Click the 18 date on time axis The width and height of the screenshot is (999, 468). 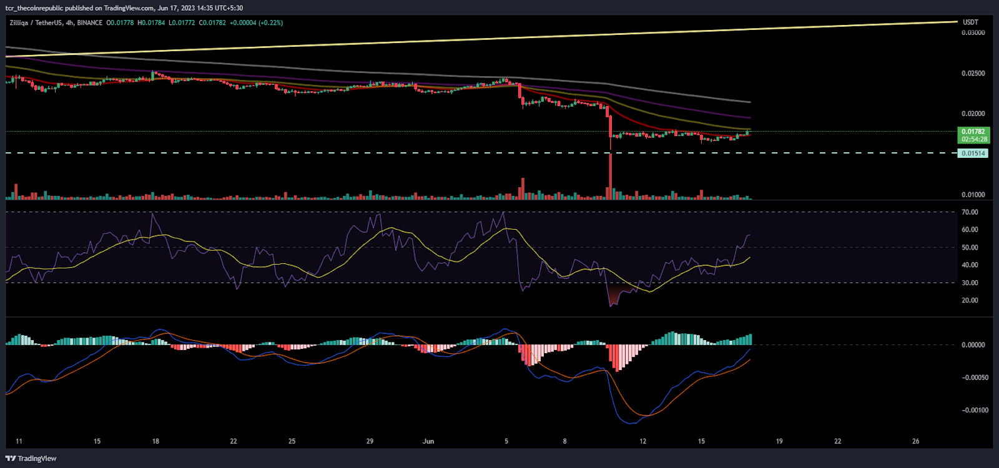click(155, 441)
